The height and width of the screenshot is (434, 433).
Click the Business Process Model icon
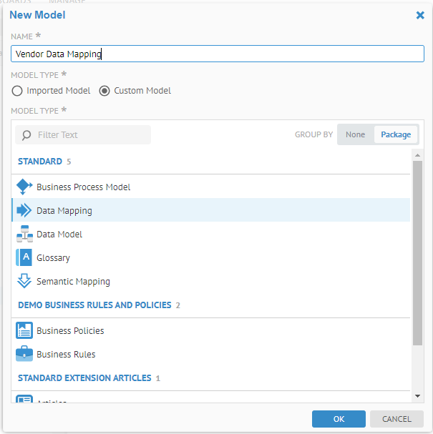(x=24, y=187)
